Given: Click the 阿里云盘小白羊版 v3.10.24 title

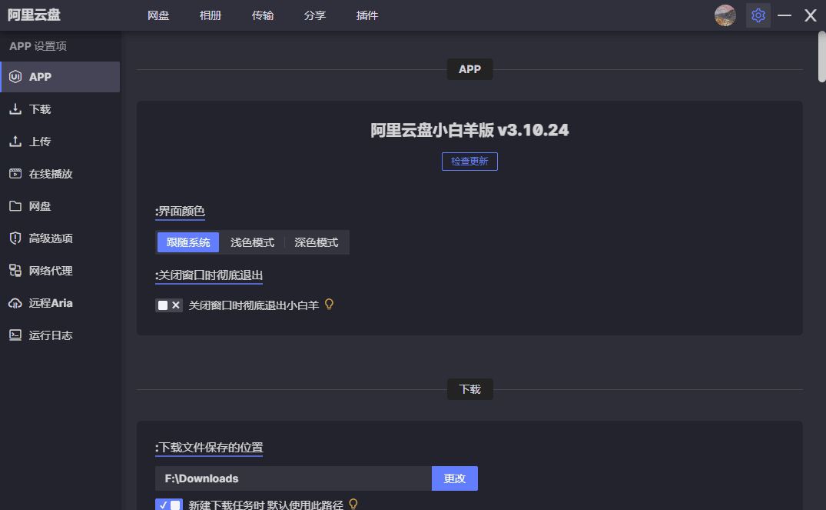Looking at the screenshot, I should 469,130.
